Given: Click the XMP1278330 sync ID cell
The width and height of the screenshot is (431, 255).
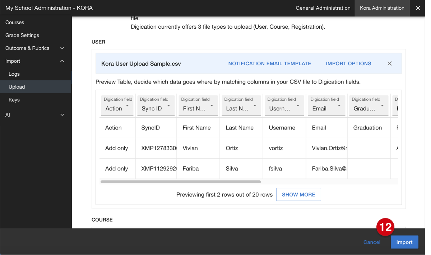Looking at the screenshot, I should click(156, 148).
